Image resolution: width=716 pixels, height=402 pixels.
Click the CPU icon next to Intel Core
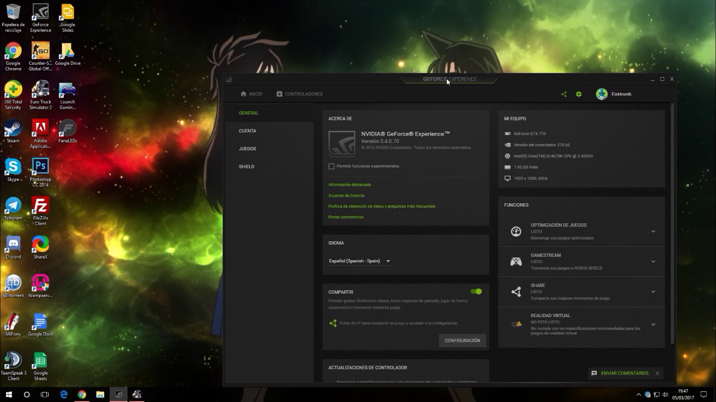pyautogui.click(x=507, y=156)
